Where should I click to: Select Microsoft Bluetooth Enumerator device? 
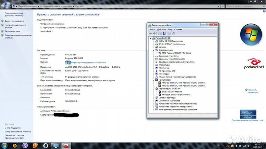click(x=176, y=95)
